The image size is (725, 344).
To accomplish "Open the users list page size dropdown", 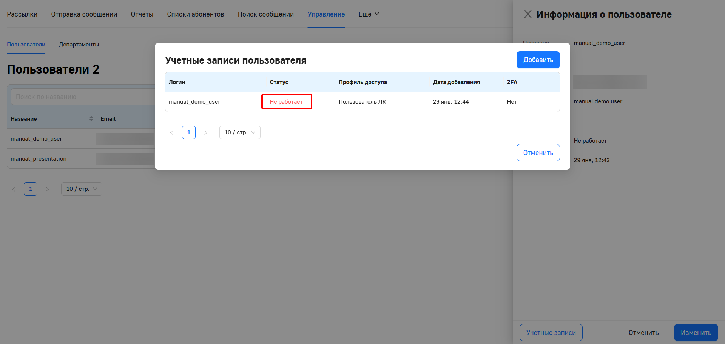I will pos(82,189).
